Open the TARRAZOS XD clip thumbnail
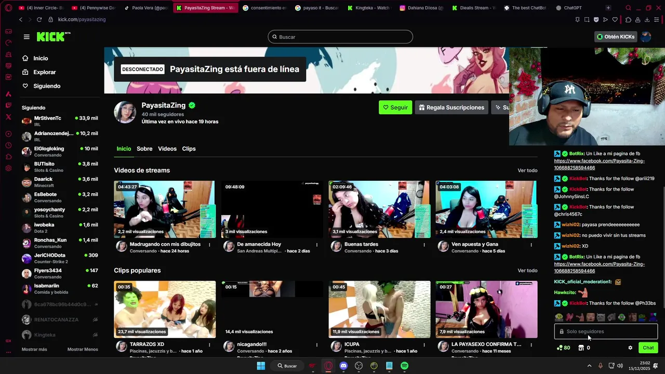Image resolution: width=665 pixels, height=374 pixels. pyautogui.click(x=164, y=310)
